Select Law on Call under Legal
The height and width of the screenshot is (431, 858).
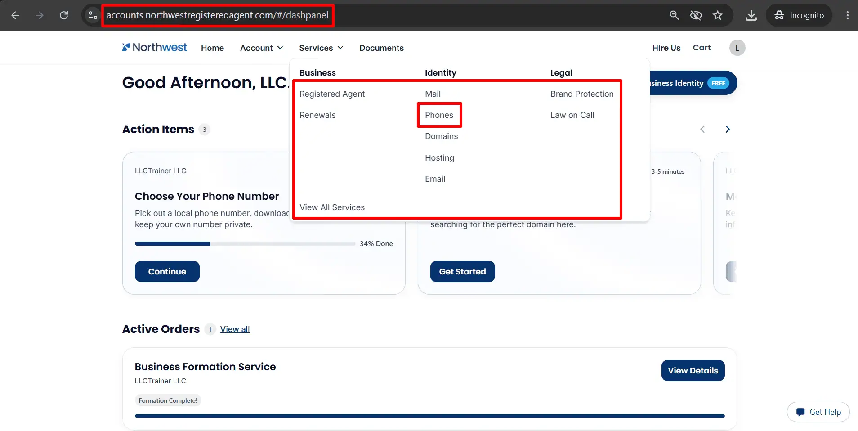[572, 115]
